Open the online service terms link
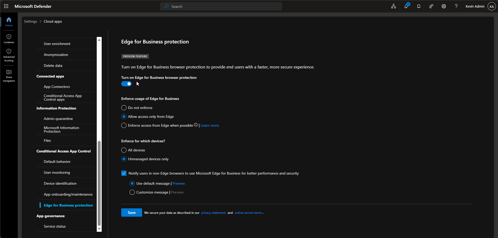This screenshot has width=498, height=238. pyautogui.click(x=248, y=213)
